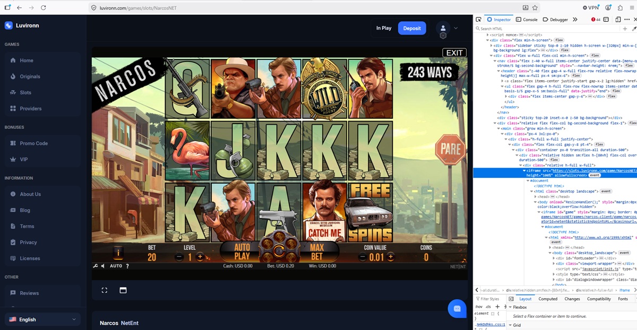Screen dimensions: 637x330
Task: Switch to the Changes tab
Action: (x=572, y=299)
